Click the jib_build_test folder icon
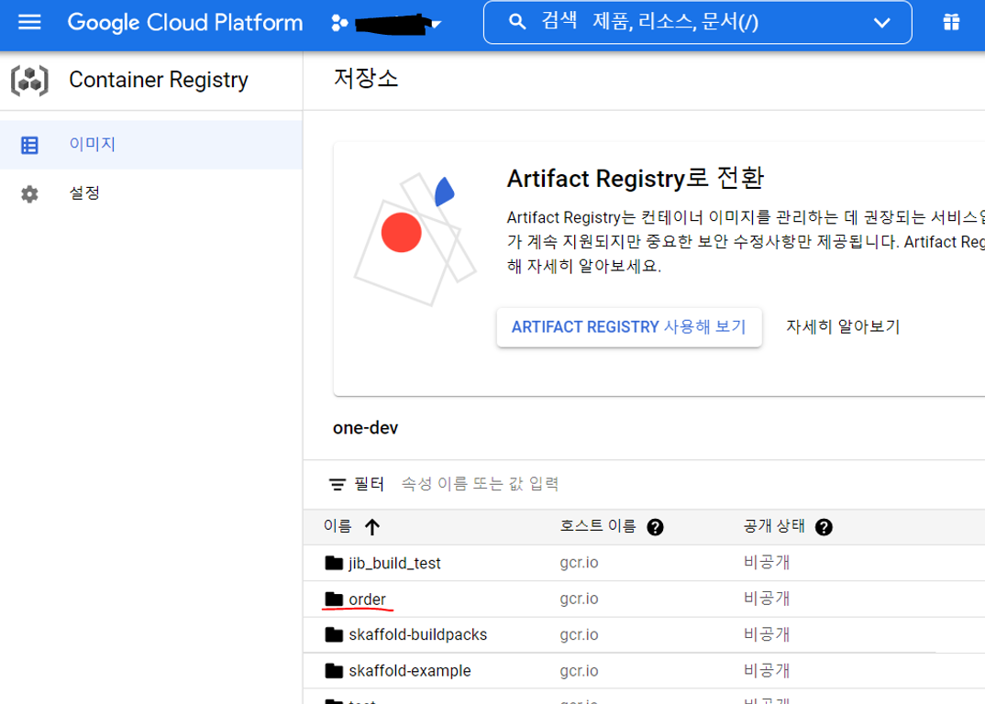The image size is (985, 704). 334,563
